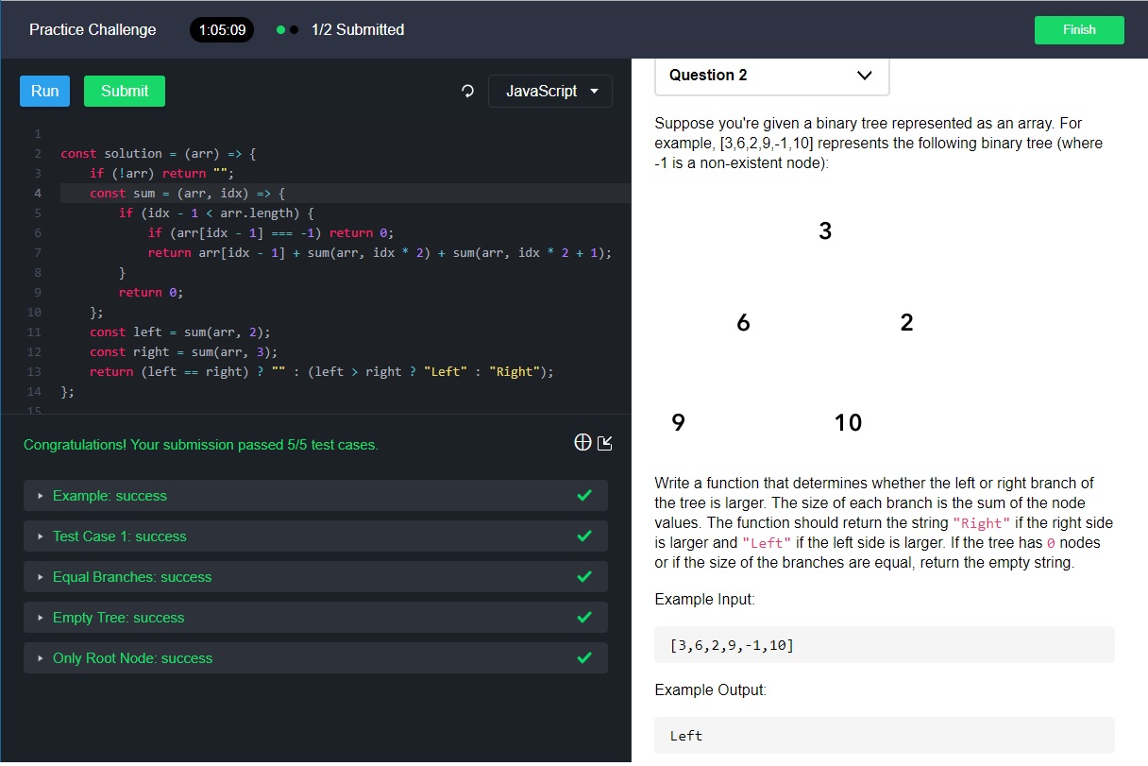Open the globe icon beside test results

[x=582, y=441]
